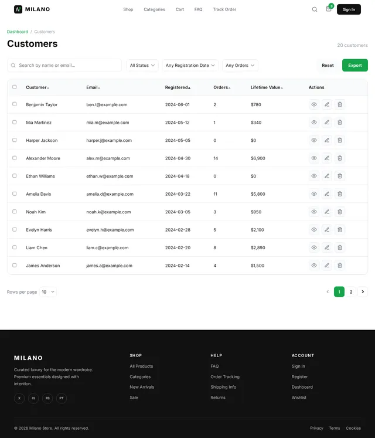Open FAQ in top navigation
This screenshot has width=375, height=438.
coord(198,9)
